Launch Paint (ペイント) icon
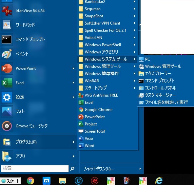194x185 pixels. pyautogui.click(x=7, y=54)
